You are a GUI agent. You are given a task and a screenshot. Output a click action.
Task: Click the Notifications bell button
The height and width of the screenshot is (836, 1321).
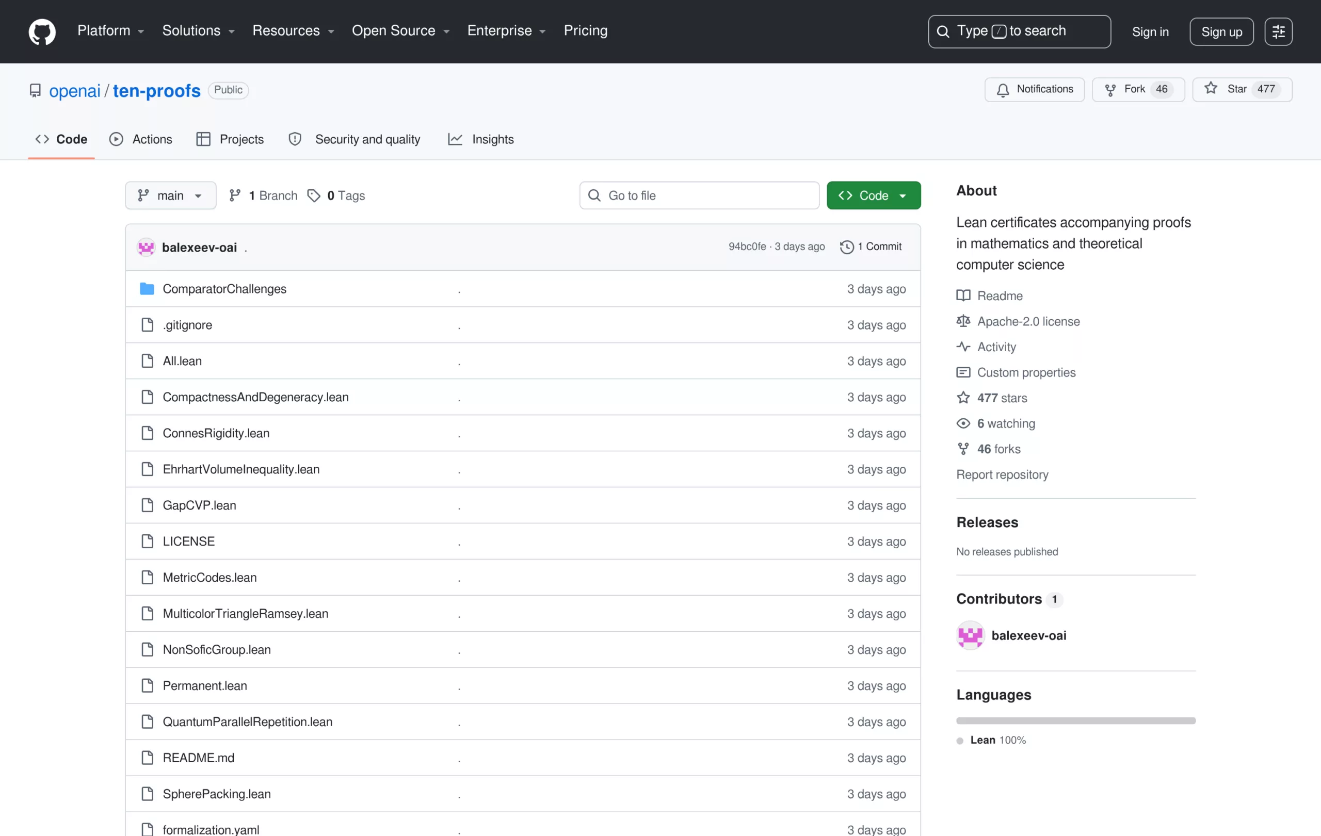pos(1034,89)
